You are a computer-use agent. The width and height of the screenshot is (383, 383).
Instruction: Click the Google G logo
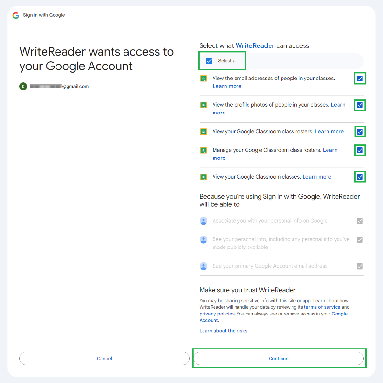pos(16,15)
